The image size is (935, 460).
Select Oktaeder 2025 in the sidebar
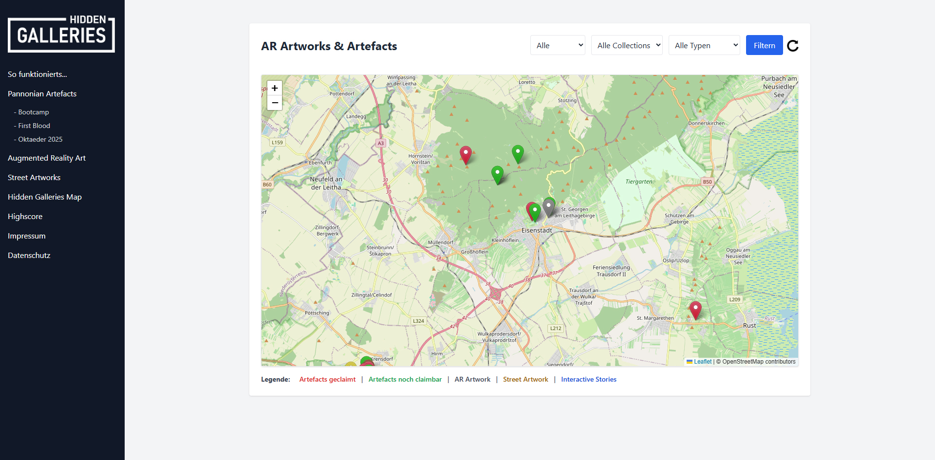pyautogui.click(x=40, y=140)
